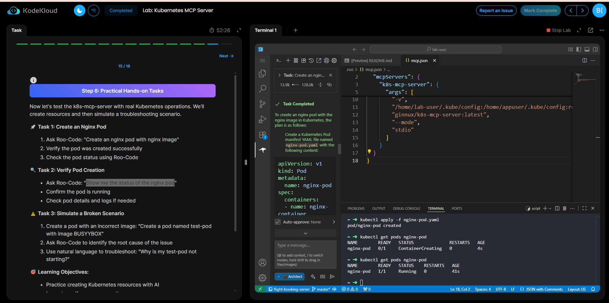The width and height of the screenshot is (609, 303).
Task: Switch to [Preview] README.md tab
Action: click(x=371, y=60)
